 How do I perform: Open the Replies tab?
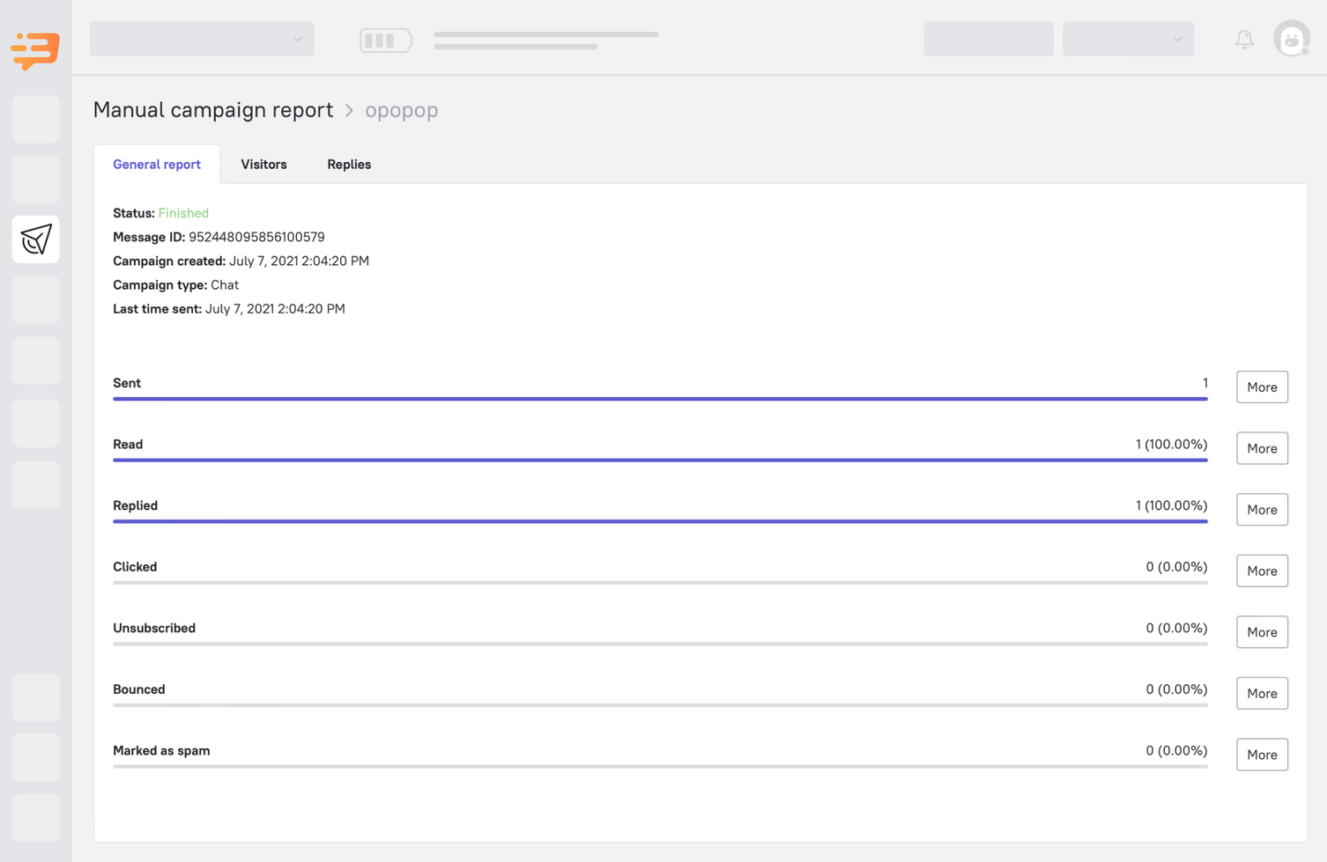348,164
